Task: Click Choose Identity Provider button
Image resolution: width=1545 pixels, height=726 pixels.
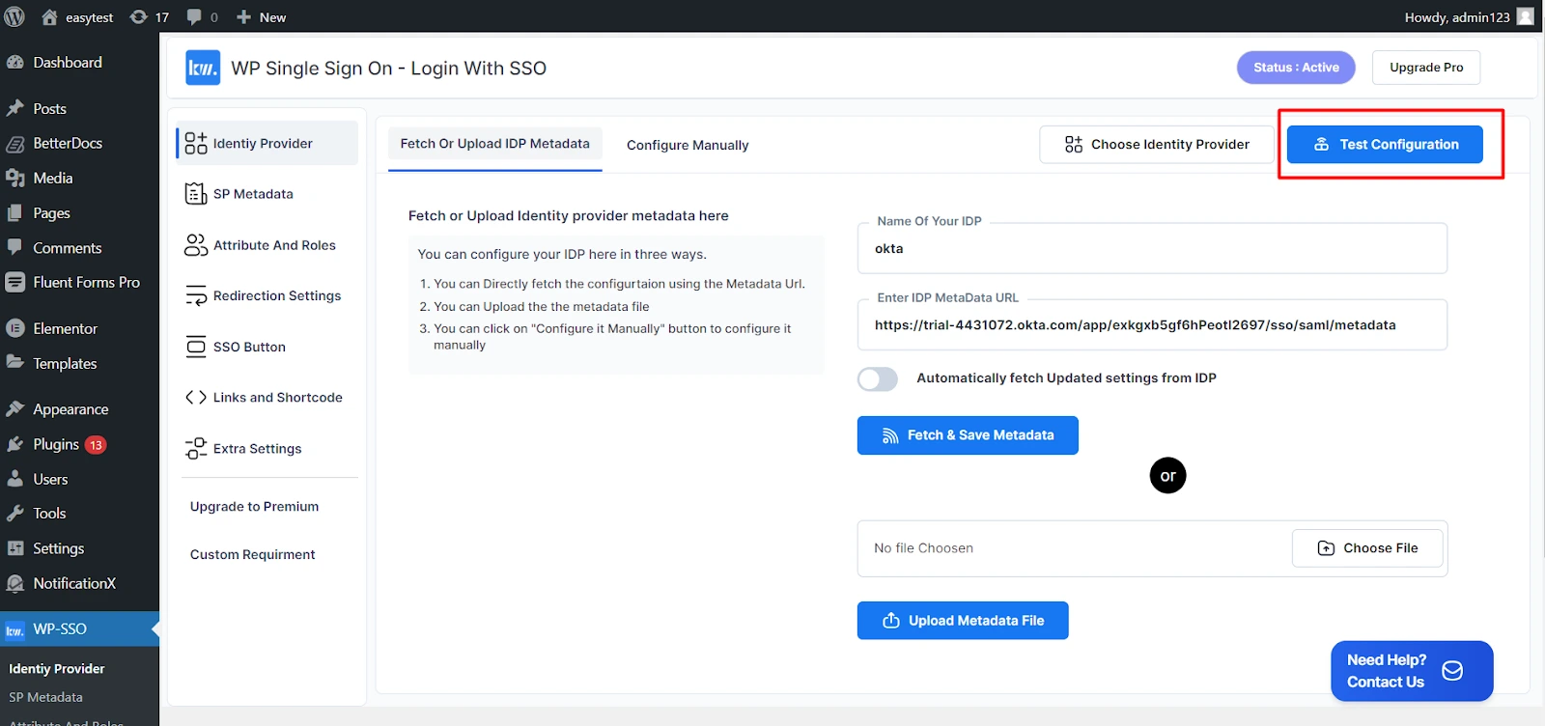Action: [1157, 145]
